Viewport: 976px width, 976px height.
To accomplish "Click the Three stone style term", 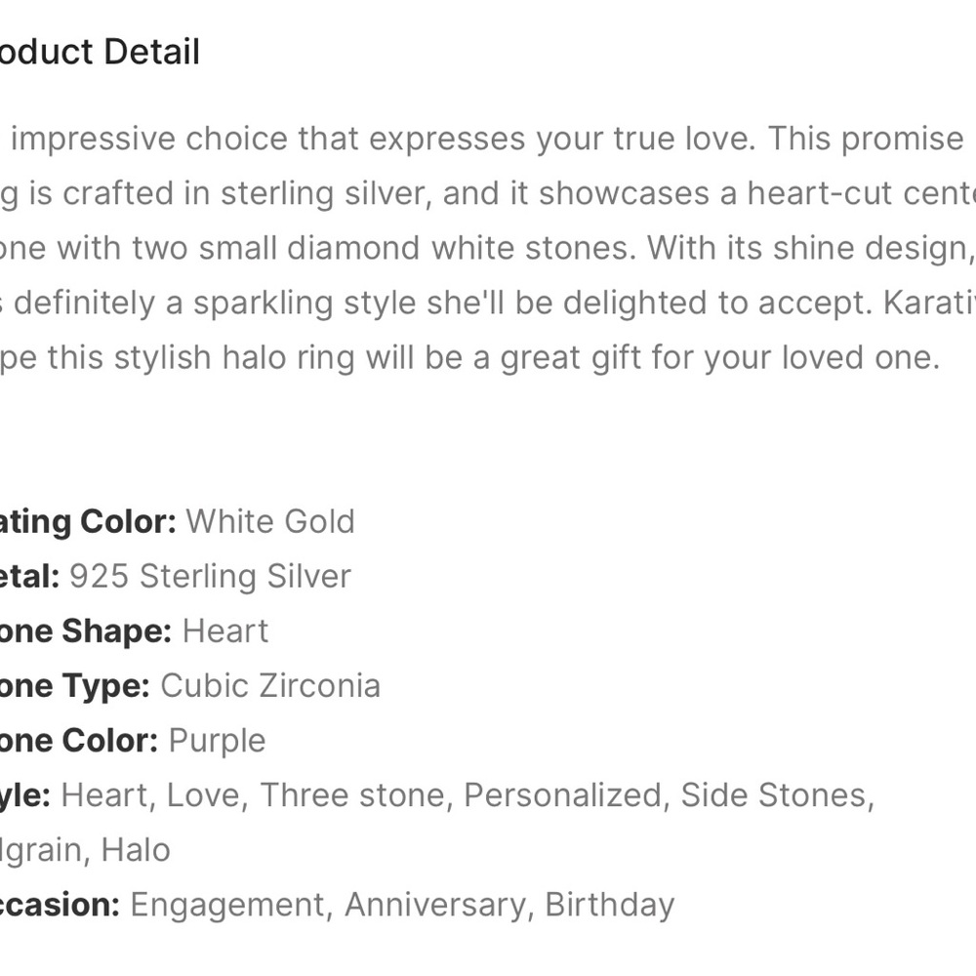I will 353,795.
